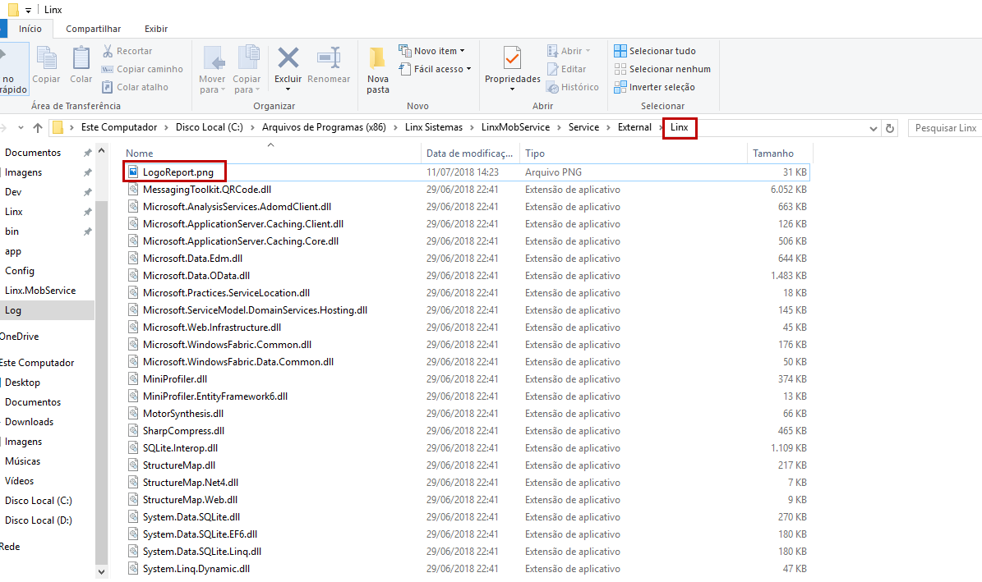Go up one folder level arrow

pyautogui.click(x=38, y=128)
